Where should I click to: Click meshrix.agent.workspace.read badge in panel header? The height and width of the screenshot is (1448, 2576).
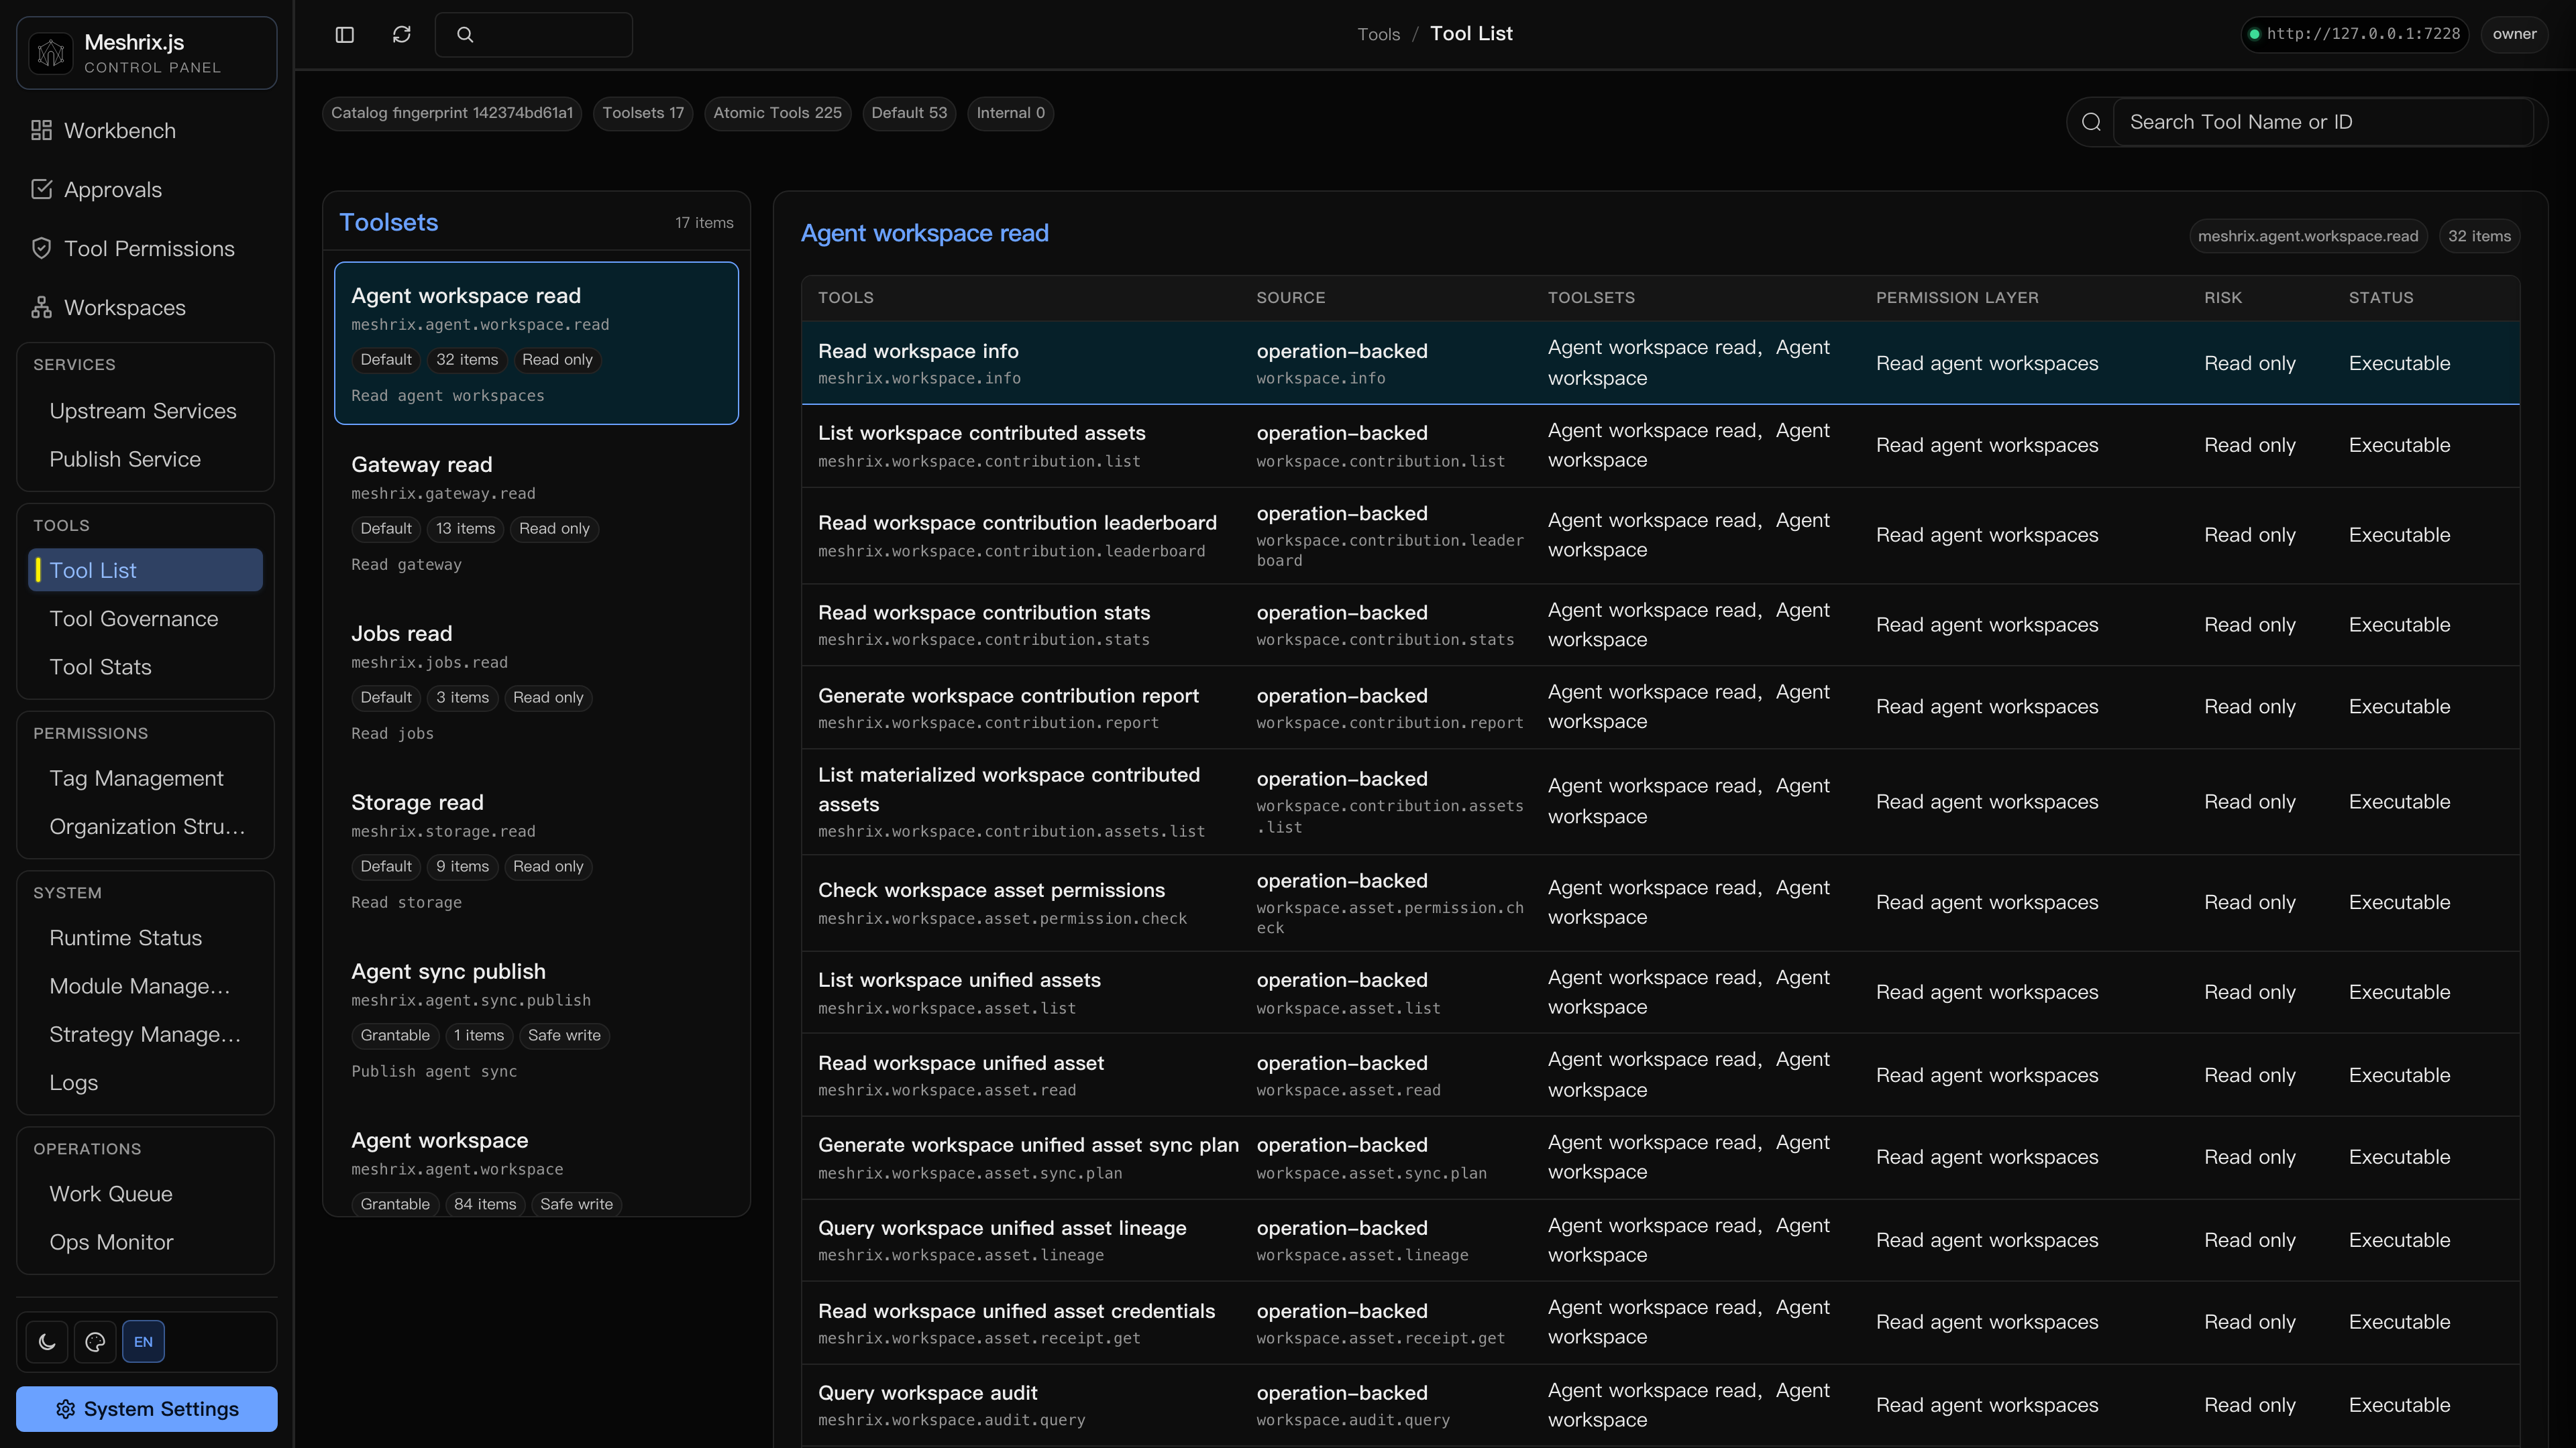point(2308,237)
